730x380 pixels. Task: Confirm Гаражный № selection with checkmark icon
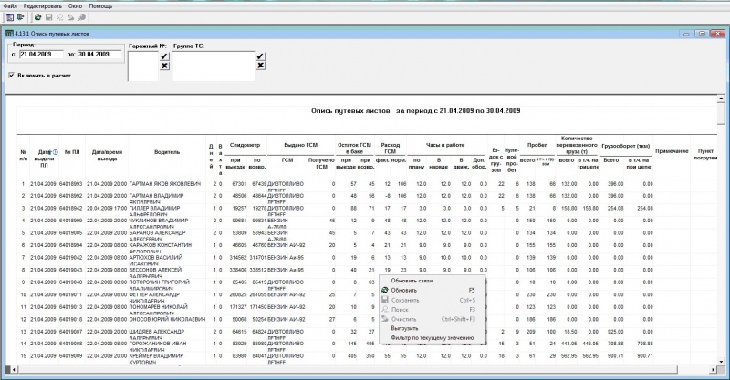tap(163, 56)
